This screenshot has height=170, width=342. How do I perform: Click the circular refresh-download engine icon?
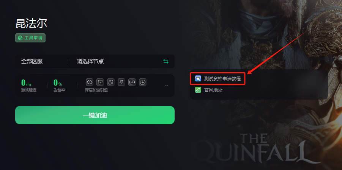click(x=132, y=82)
